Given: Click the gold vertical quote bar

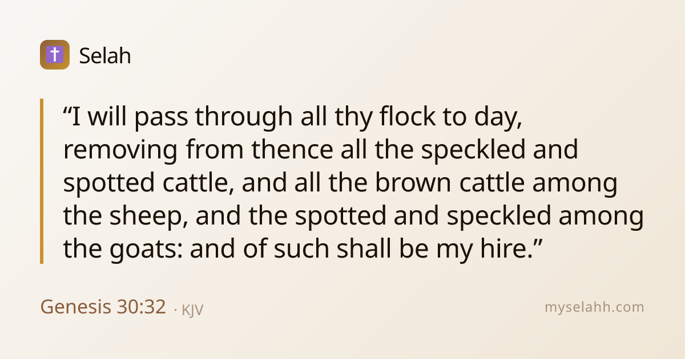Looking at the screenshot, I should pos(42,181).
